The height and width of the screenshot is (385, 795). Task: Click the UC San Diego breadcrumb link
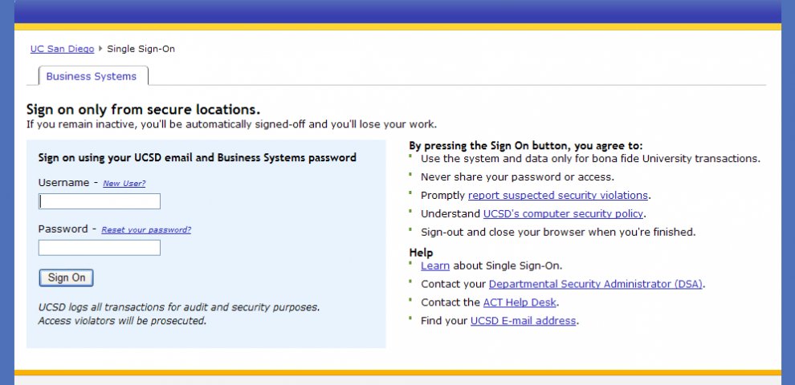[62, 49]
